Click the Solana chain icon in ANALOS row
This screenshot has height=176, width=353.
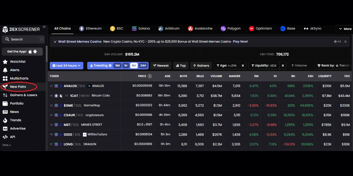click(x=56, y=86)
